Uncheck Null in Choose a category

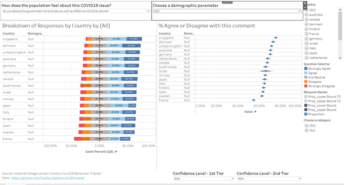pos(306,130)
